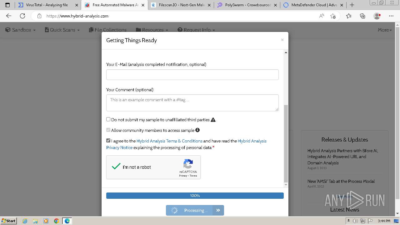
Task: Open Google Chrome from taskbar
Action: 57,221
